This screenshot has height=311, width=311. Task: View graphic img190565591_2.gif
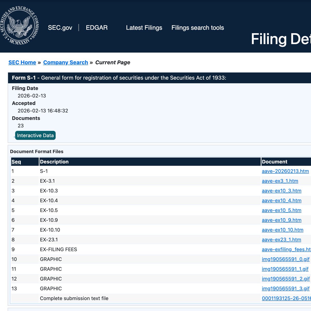[286, 279]
